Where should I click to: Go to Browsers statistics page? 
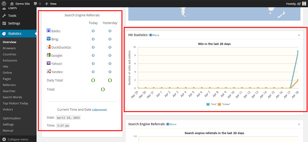(x=9, y=48)
